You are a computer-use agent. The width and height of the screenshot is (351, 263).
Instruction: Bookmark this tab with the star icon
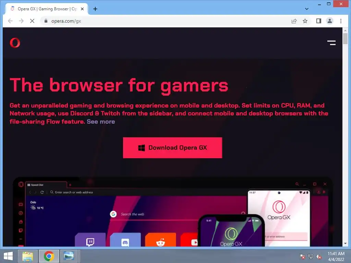click(x=305, y=21)
